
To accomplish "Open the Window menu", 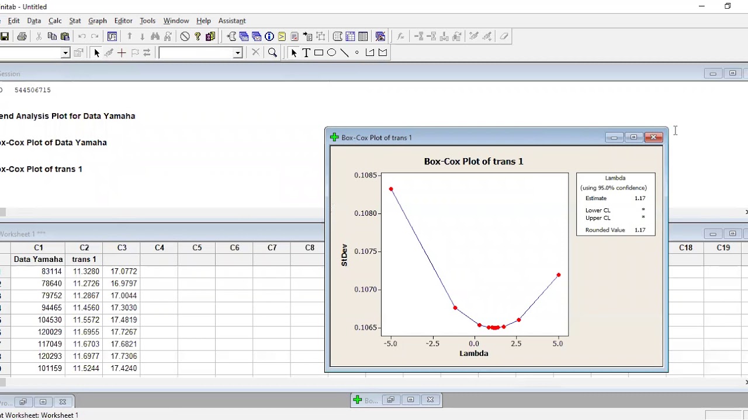I will click(x=176, y=20).
